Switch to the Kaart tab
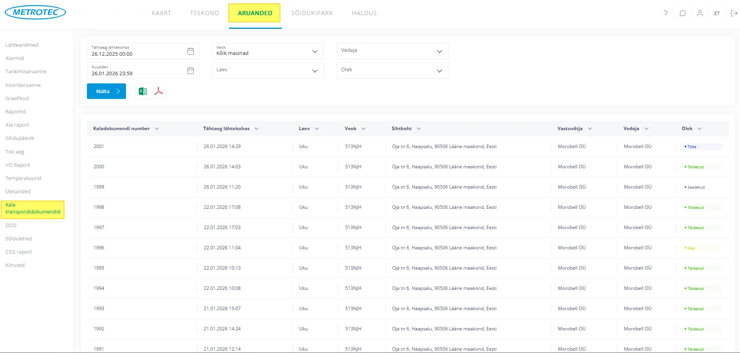Screen dimensions: 740x353 pyautogui.click(x=161, y=13)
